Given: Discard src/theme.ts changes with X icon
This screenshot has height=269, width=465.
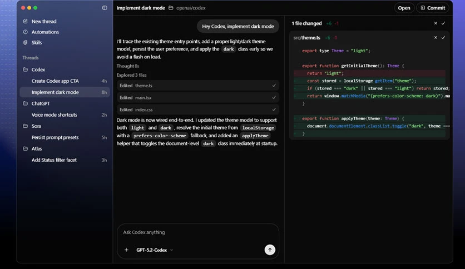Looking at the screenshot, I should (436, 38).
